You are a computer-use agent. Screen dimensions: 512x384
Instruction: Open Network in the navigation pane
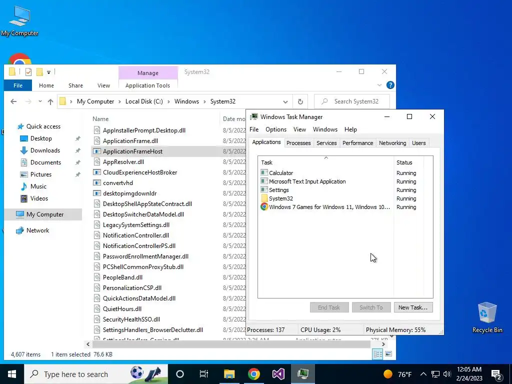pyautogui.click(x=37, y=230)
